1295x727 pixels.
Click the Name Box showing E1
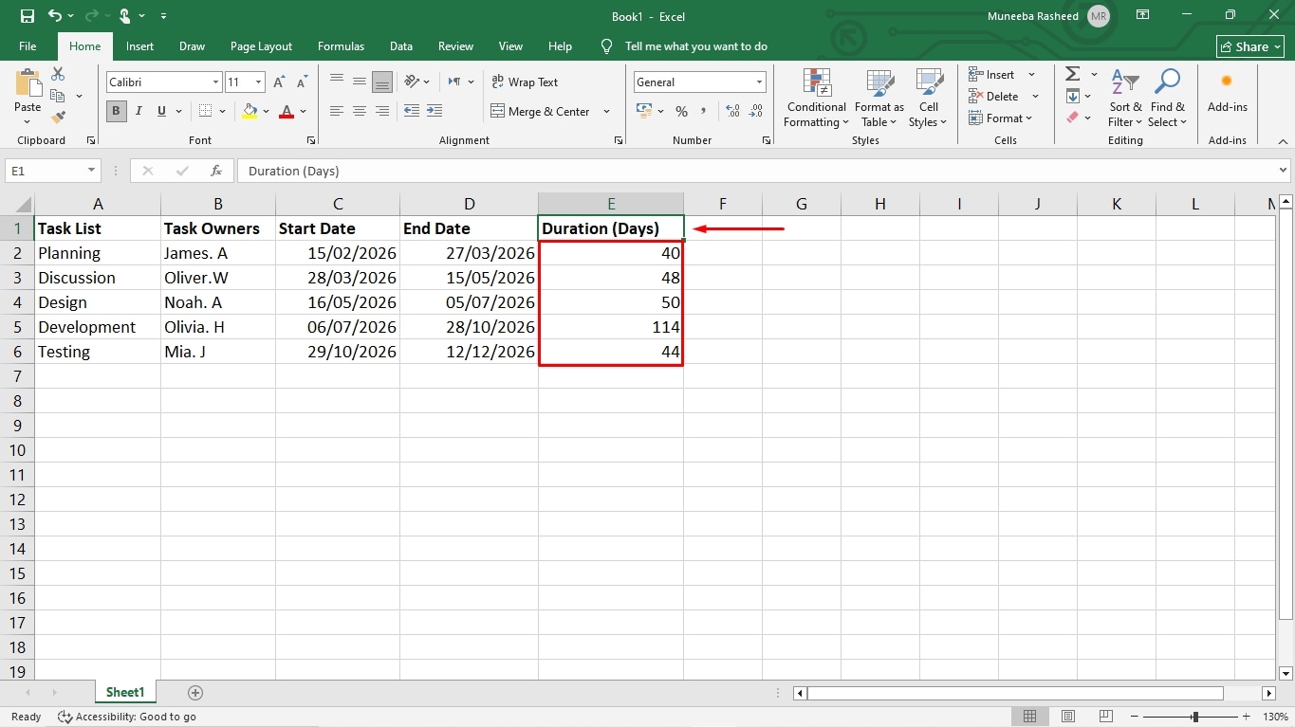[45, 171]
